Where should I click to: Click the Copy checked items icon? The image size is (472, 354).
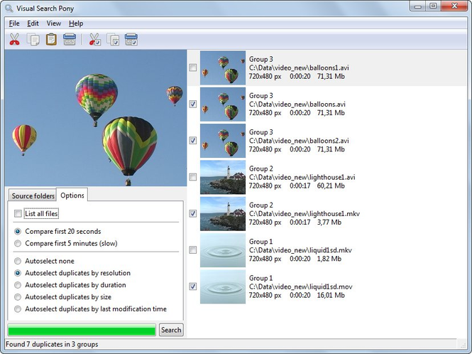pos(113,40)
